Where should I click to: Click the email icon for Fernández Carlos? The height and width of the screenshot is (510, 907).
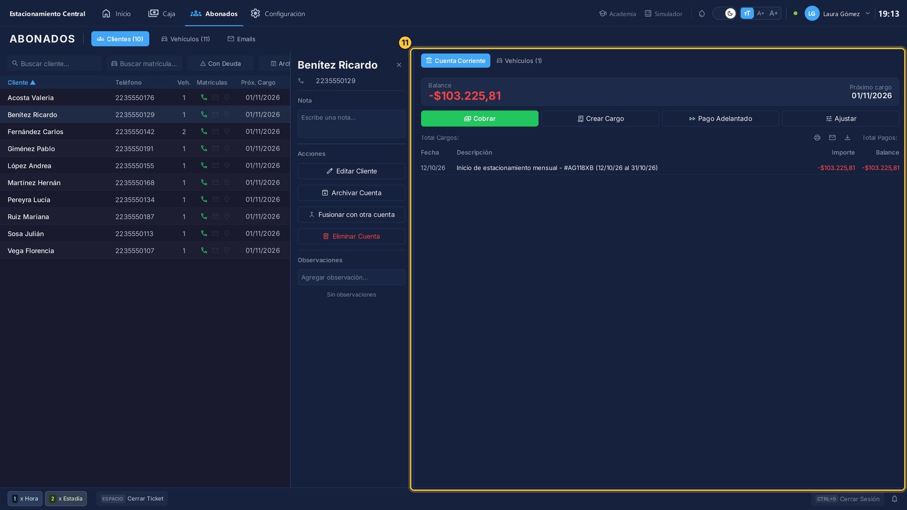215,131
